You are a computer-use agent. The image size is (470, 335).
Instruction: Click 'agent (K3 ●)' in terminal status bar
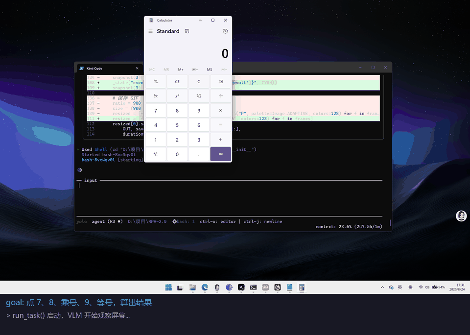point(107,222)
